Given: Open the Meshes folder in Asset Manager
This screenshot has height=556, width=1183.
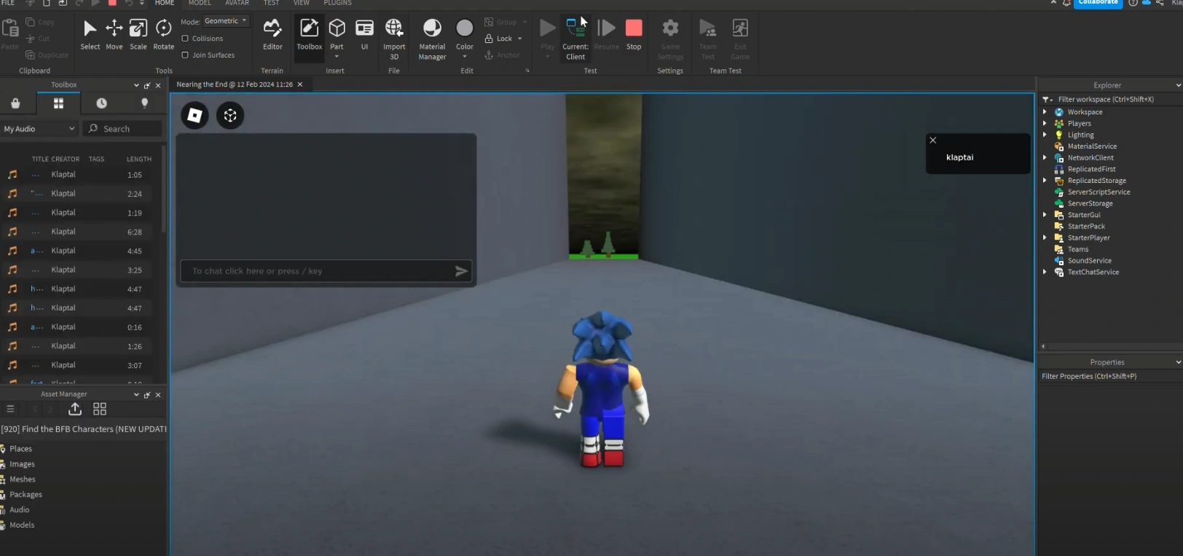Looking at the screenshot, I should [x=23, y=479].
